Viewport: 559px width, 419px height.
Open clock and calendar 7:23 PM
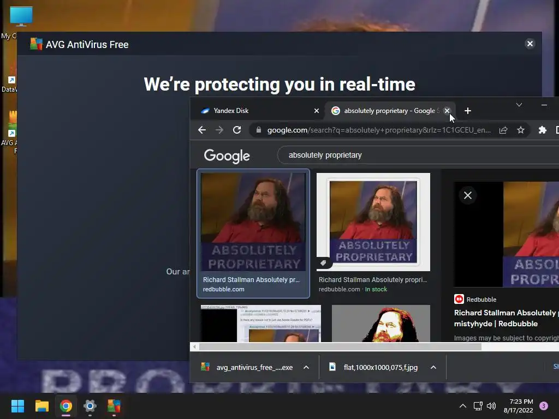point(519,406)
